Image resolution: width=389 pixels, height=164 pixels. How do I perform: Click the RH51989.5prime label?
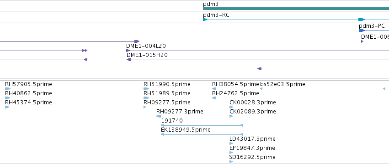pyautogui.click(x=167, y=93)
